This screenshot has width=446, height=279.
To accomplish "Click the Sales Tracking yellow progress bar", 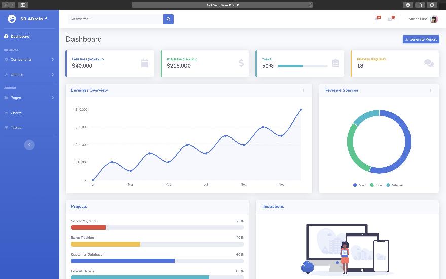I will click(x=105, y=245).
